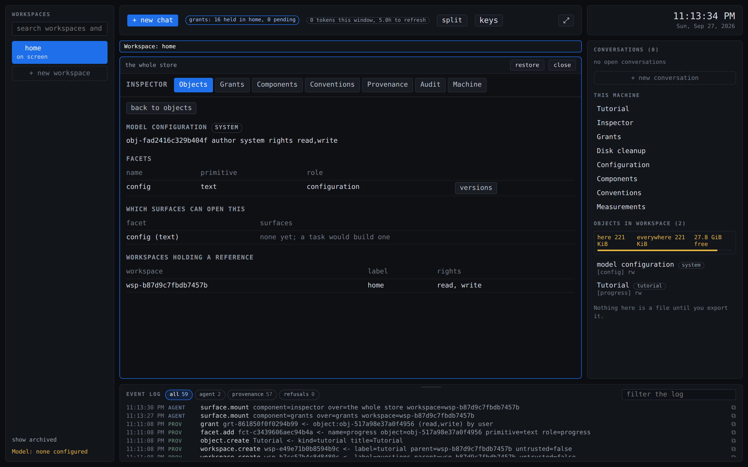This screenshot has height=467, width=748.
Task: Restore the whole store surface
Action: tap(527, 65)
